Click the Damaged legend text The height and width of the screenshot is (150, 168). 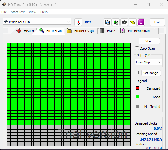click(153, 88)
